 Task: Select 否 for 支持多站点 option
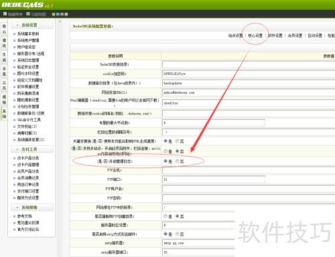[178, 151]
